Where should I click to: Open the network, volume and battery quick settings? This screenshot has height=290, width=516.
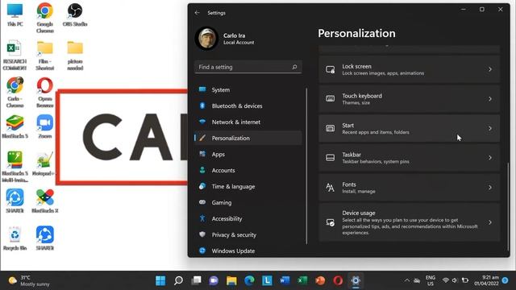point(456,280)
